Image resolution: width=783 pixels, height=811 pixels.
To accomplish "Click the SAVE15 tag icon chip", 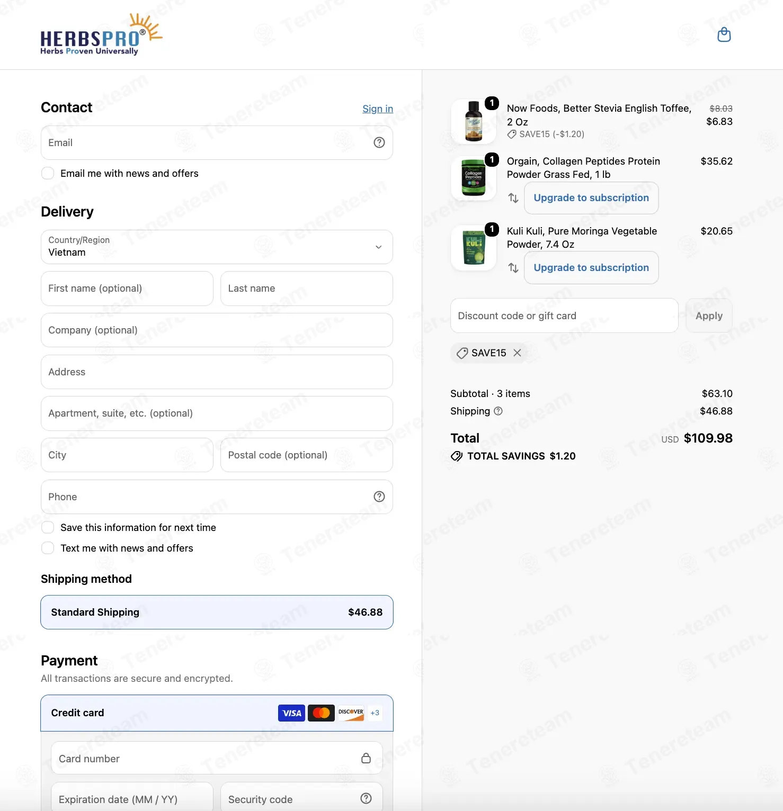I will [x=462, y=353].
